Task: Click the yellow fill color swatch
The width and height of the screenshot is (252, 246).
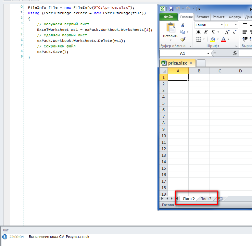Action: [x=213, y=39]
